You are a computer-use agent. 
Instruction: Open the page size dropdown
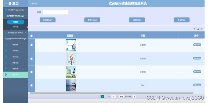[134, 97]
